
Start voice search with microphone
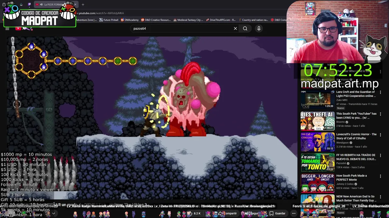259,28
